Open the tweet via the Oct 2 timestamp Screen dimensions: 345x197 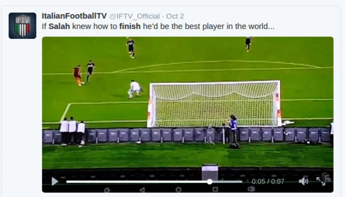[x=175, y=16]
